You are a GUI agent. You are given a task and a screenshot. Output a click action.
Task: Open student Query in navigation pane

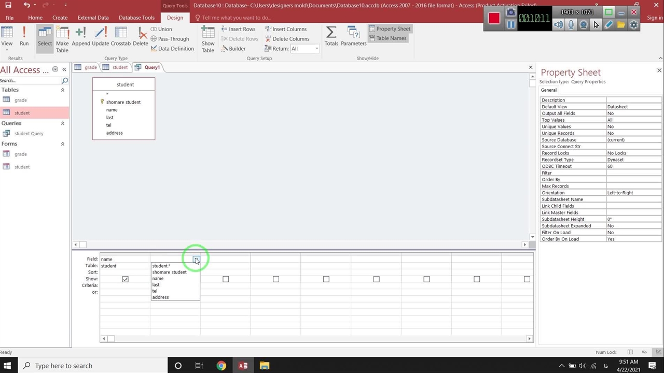click(29, 134)
